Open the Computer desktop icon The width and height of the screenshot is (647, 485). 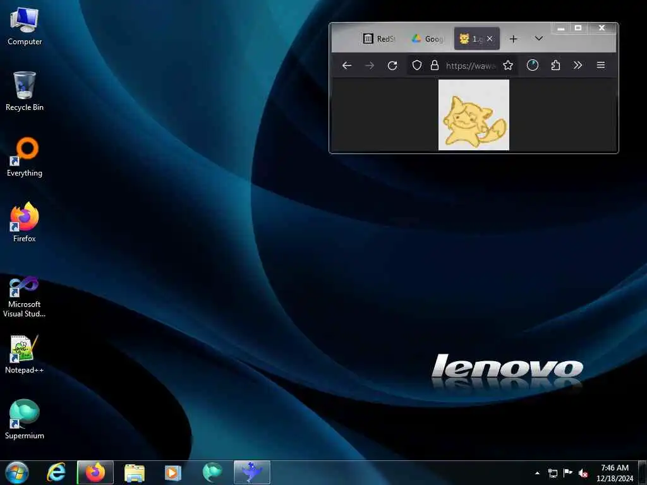tap(25, 27)
